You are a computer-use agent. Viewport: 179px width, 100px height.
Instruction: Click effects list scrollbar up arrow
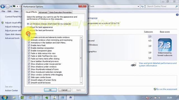click(x=81, y=37)
